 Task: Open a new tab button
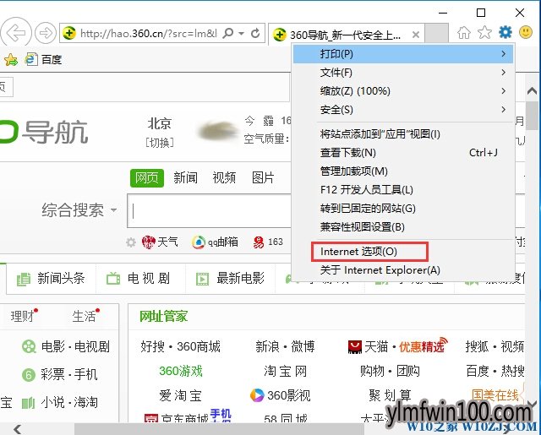click(436, 34)
